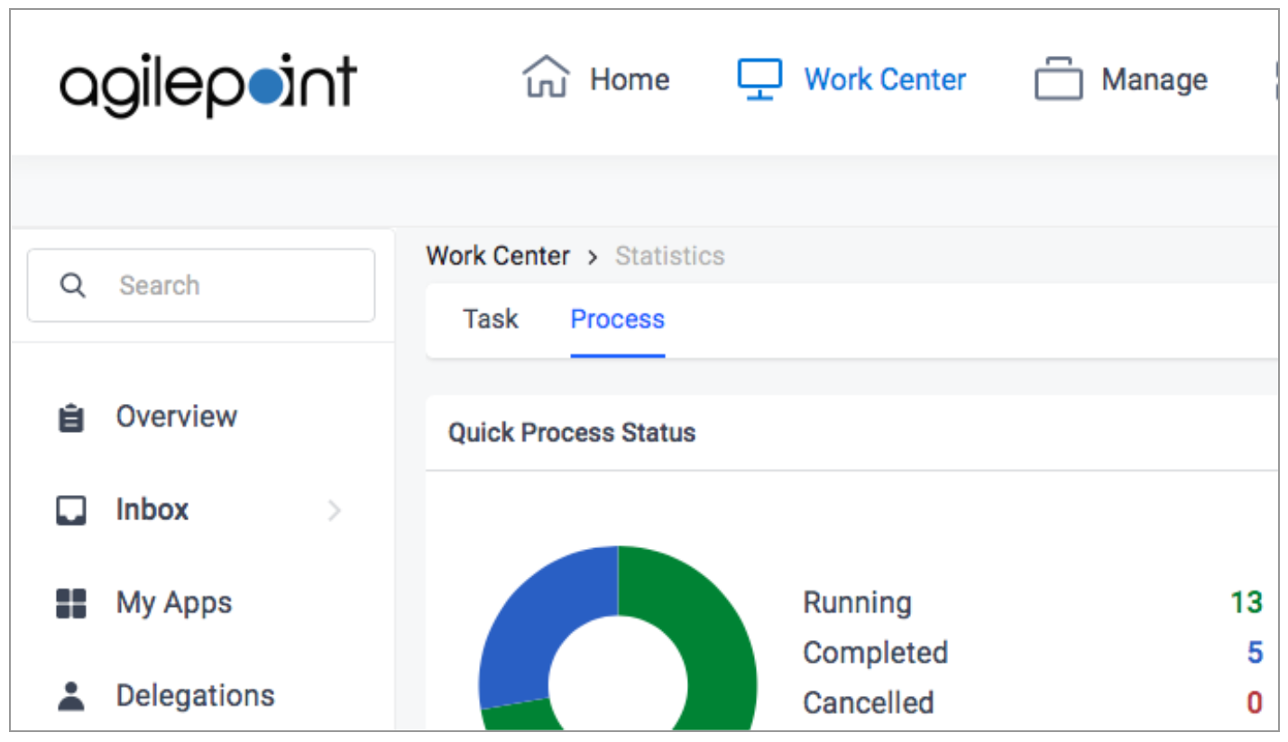Expand the Inbox chevron arrow
Screen dimensions: 1288x742
[x=334, y=511]
